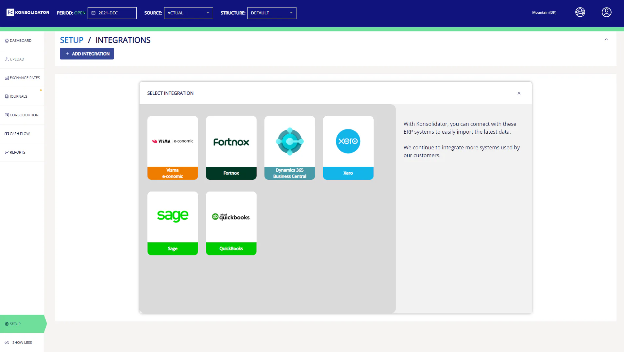Viewport: 624px width, 352px height.
Task: Select the Sage integration tile
Action: click(173, 223)
